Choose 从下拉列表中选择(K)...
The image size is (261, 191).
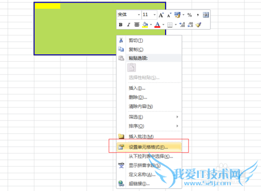[149, 157]
